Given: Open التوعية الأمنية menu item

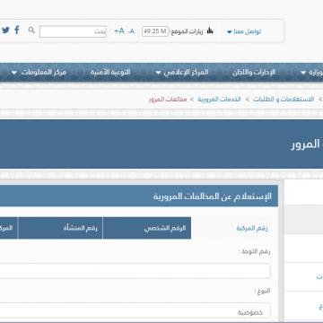Looking at the screenshot, I should (110, 73).
